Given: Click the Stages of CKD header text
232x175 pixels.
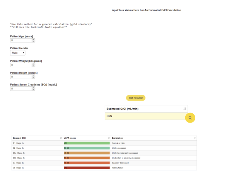Looking at the screenshot, I should (19, 138).
